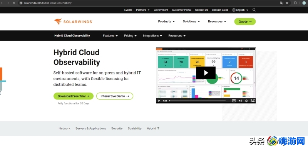Image resolution: width=308 pixels, height=150 pixels.
Task: Open the English language selector
Action: [x=240, y=10]
